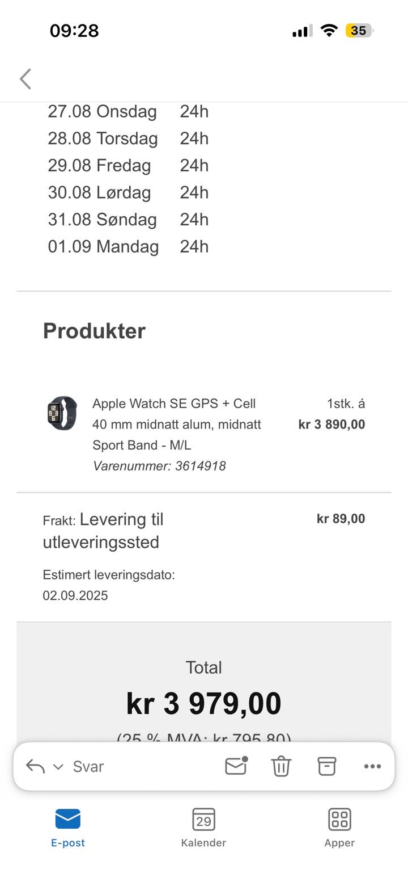Go back using the back chevron
The height and width of the screenshot is (886, 408).
click(25, 79)
